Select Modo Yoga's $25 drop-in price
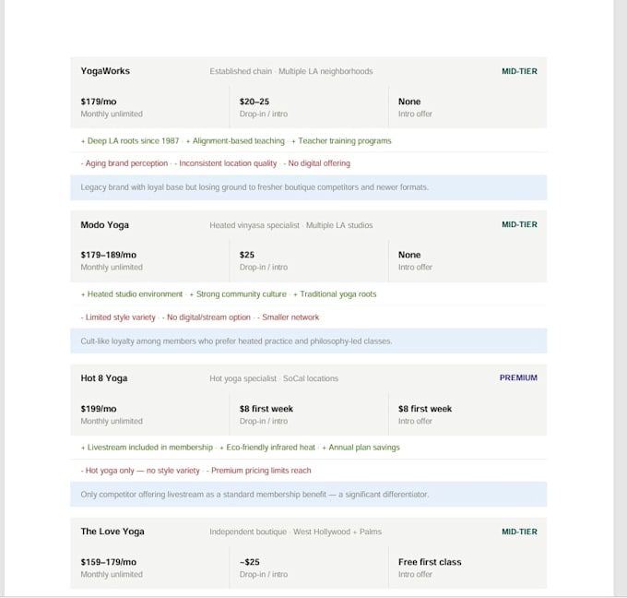Viewport: 627px width, 598px height. click(247, 255)
